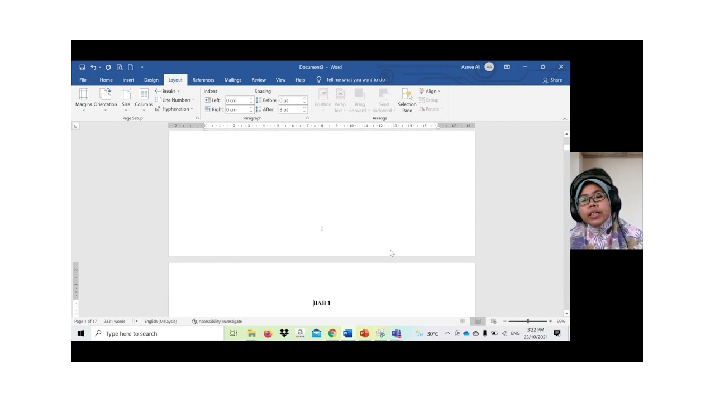Open Print Preview from the quick access toolbar
The image size is (715, 402).
pos(120,67)
